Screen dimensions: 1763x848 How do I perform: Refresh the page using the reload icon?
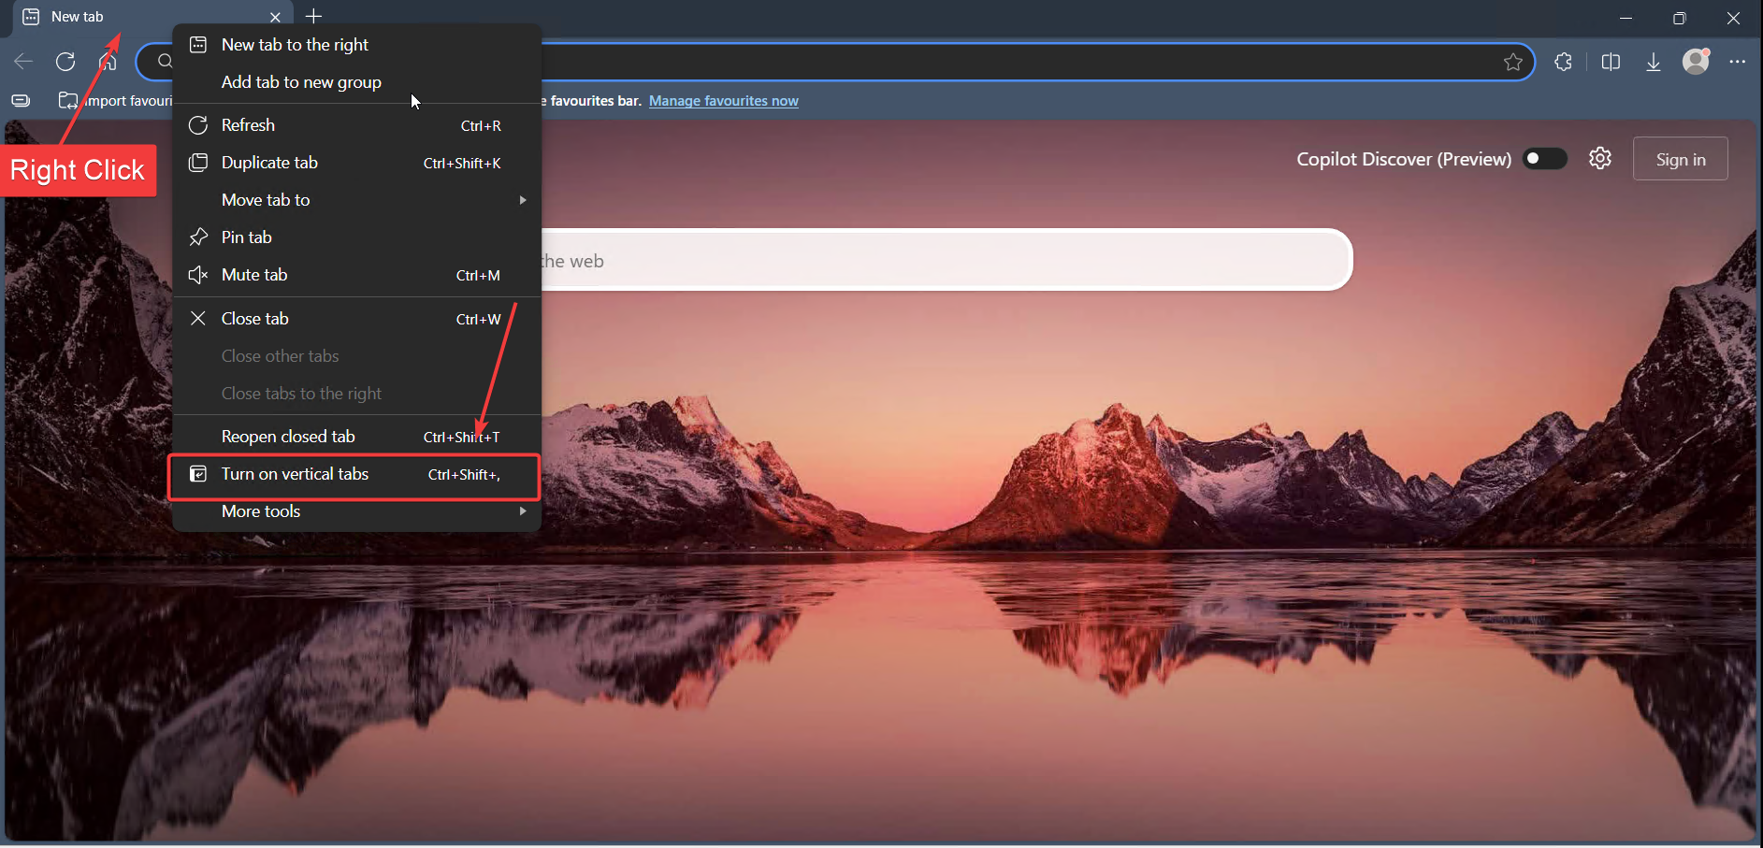click(65, 62)
